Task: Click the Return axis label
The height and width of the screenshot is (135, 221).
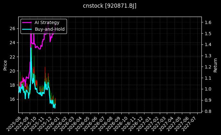Action: pyautogui.click(x=215, y=65)
